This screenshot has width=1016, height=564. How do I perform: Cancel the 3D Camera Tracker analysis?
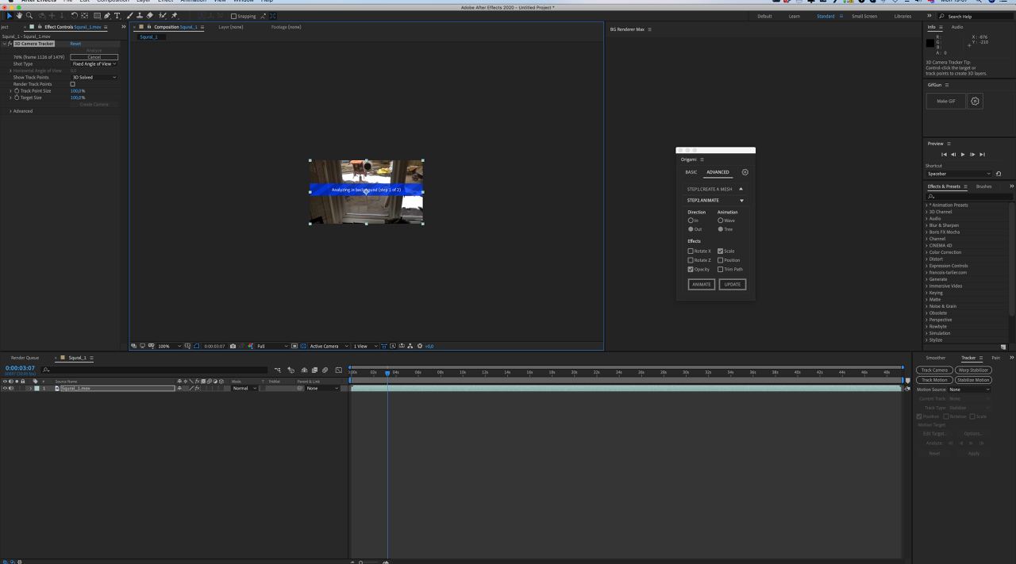94,57
